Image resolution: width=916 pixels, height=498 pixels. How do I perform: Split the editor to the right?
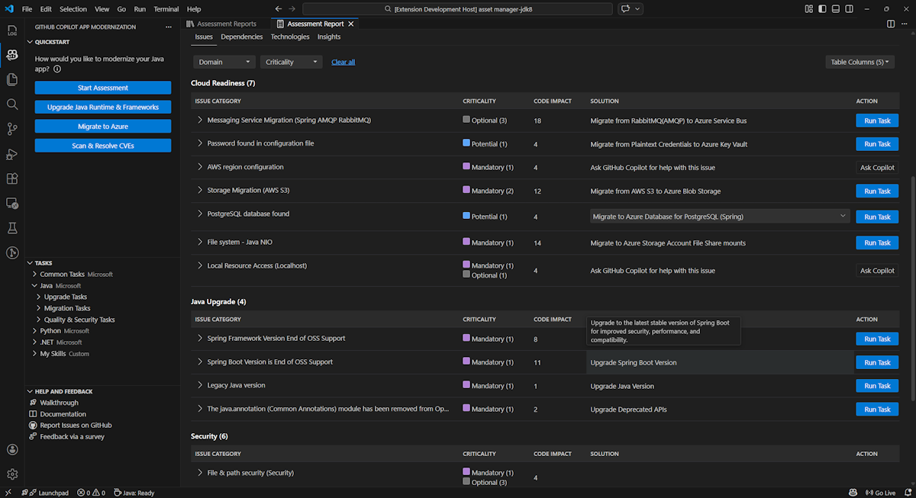click(891, 24)
